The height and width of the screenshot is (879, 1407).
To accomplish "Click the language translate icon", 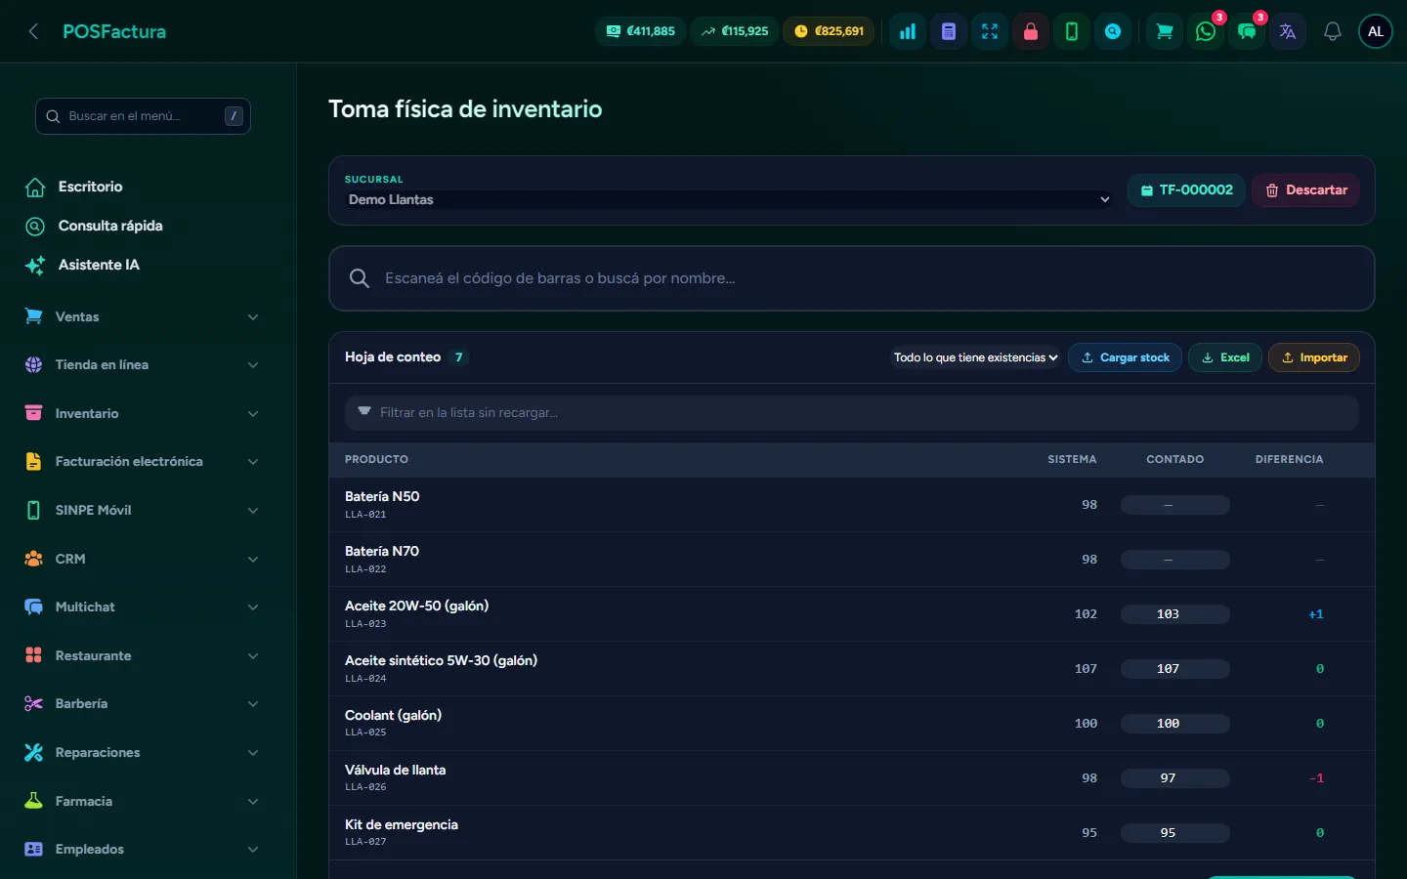I will coord(1288,31).
